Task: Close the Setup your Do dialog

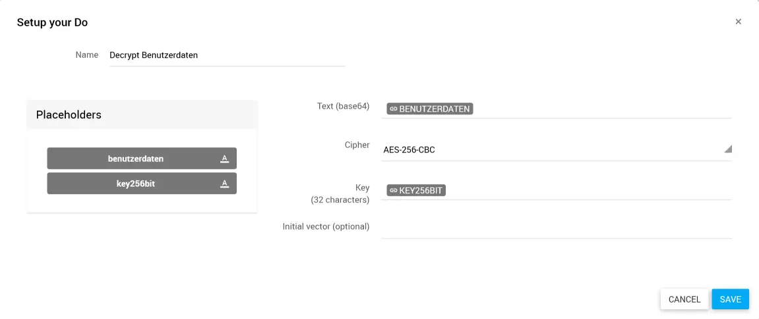Action: [738, 22]
